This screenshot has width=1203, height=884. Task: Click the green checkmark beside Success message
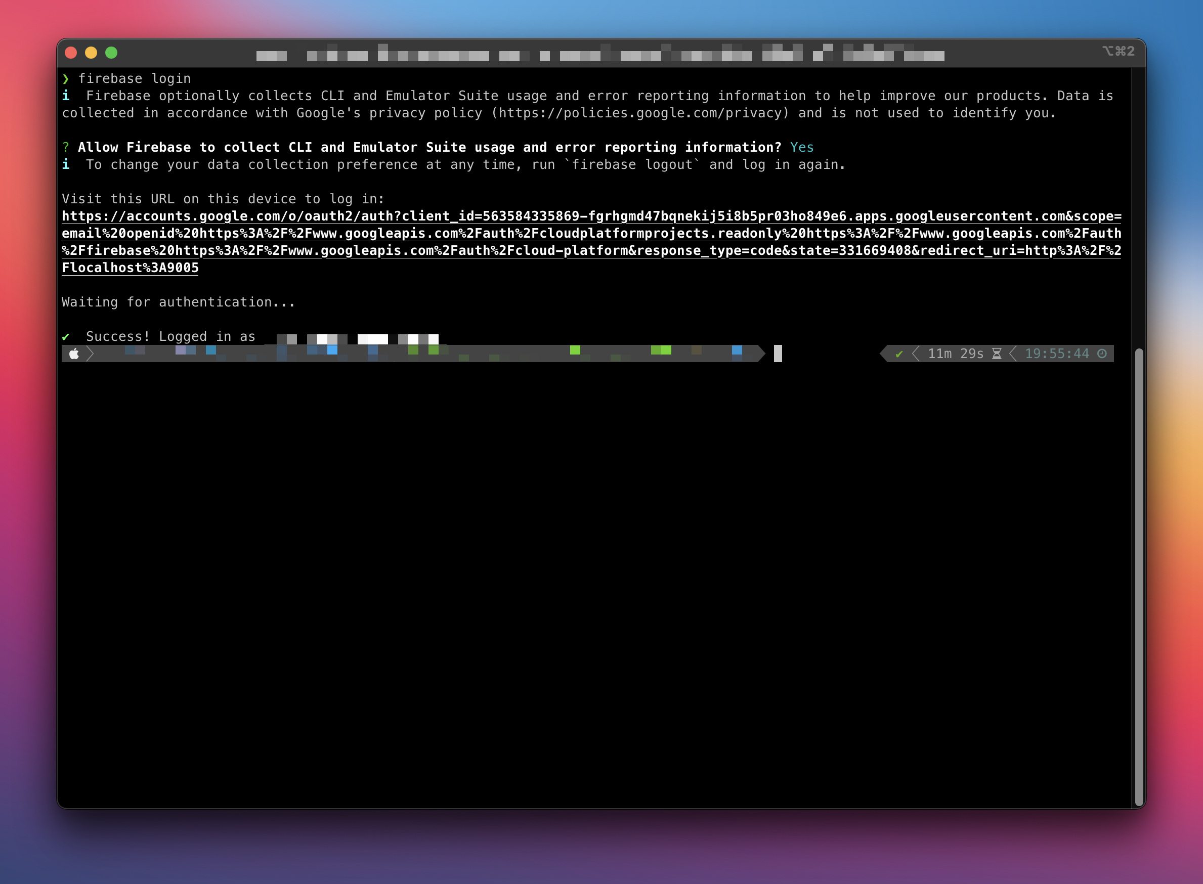pos(66,336)
